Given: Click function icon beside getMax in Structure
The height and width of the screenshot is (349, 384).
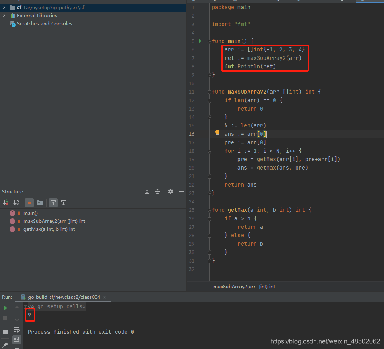Looking at the screenshot, I should tap(12, 229).
